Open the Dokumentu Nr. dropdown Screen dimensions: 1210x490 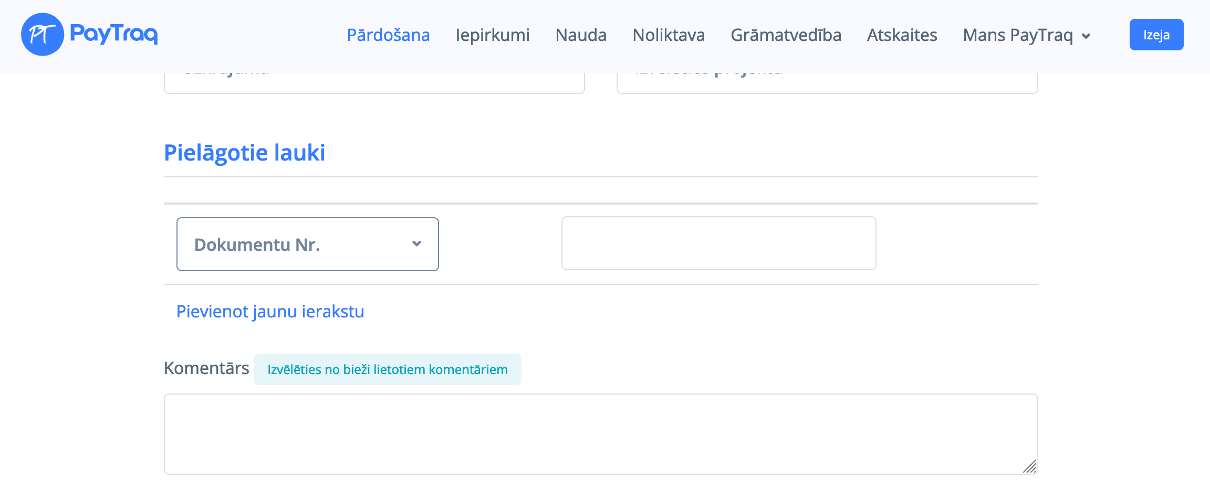coord(307,244)
